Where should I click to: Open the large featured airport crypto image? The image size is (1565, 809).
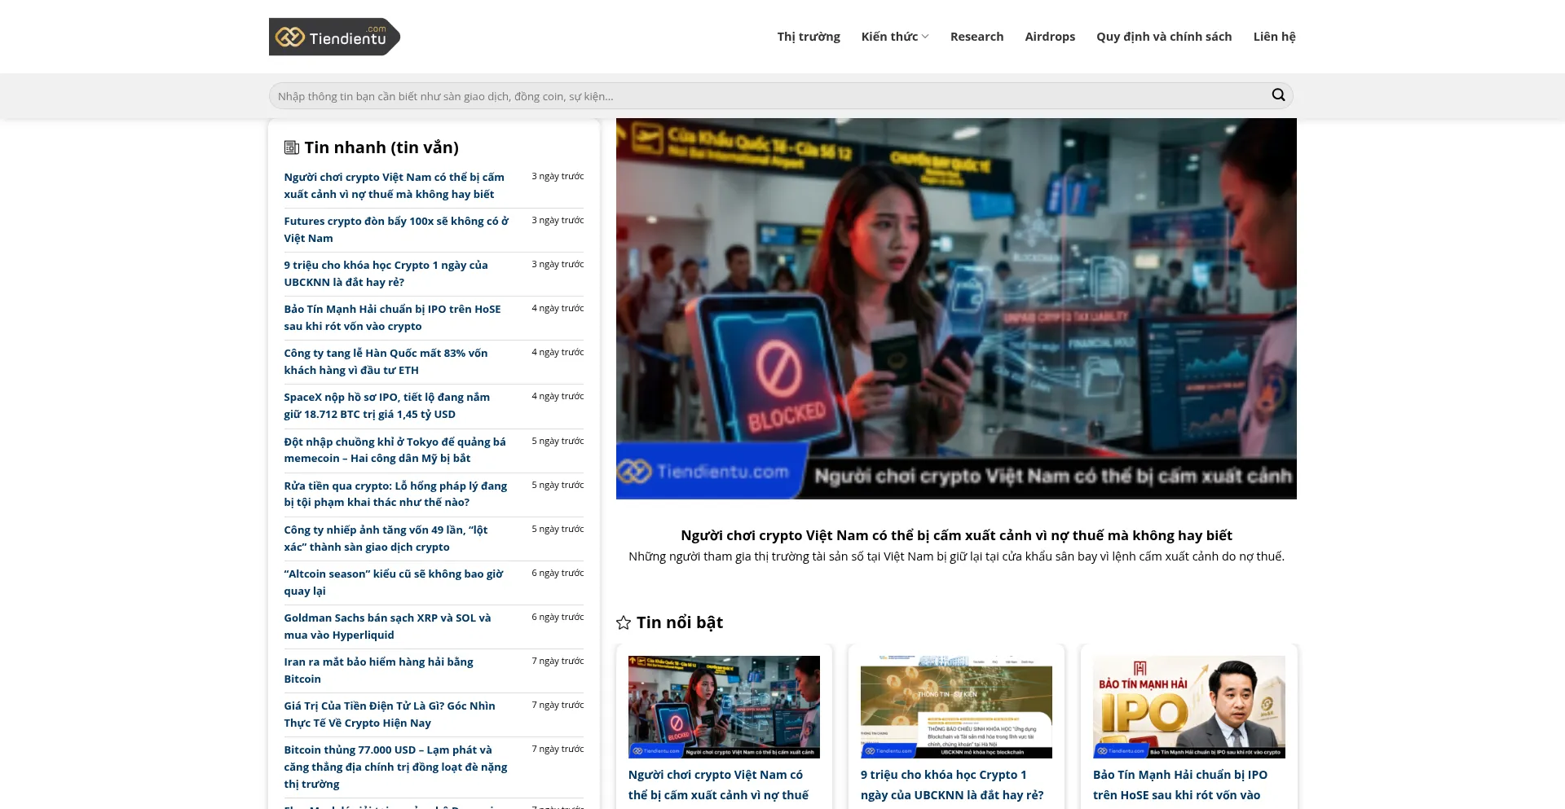pos(956,309)
